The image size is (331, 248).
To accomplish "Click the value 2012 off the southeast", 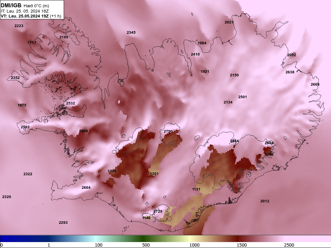I will tap(265, 201).
